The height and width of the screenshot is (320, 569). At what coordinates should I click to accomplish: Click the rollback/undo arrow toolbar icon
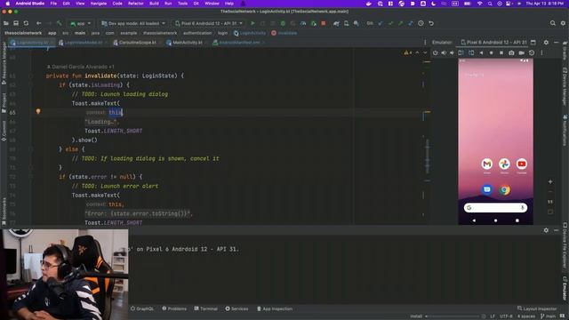click(431, 23)
